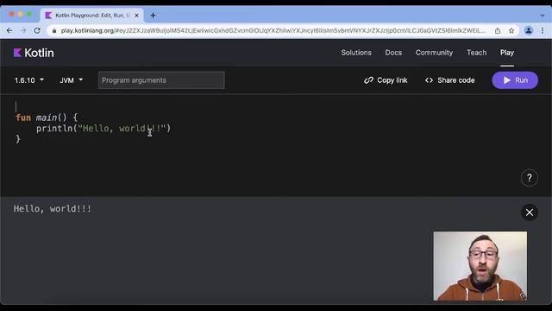Click the webcam video thumbnail
The width and height of the screenshot is (552, 311).
pyautogui.click(x=480, y=266)
